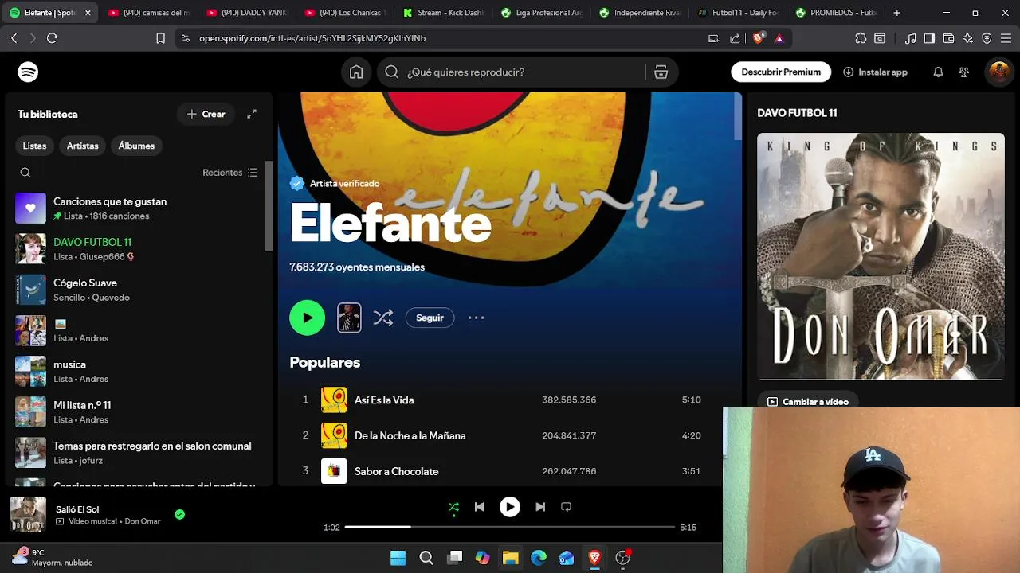Open Windows Start menu
Viewport: 1020px width, 573px height.
pos(398,558)
